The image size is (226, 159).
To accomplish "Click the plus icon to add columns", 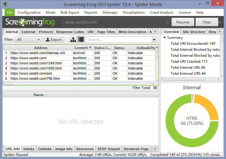I will 157,48.
